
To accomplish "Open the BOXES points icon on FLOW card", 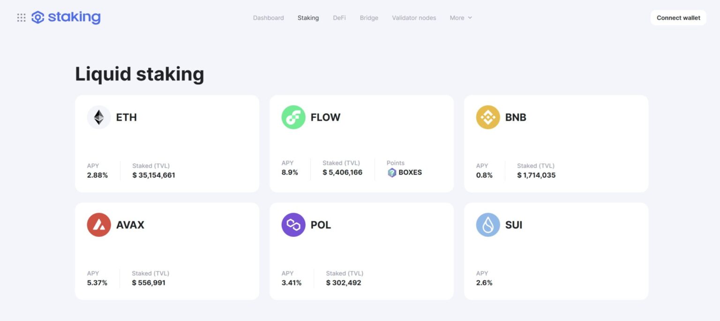I will click(x=392, y=173).
